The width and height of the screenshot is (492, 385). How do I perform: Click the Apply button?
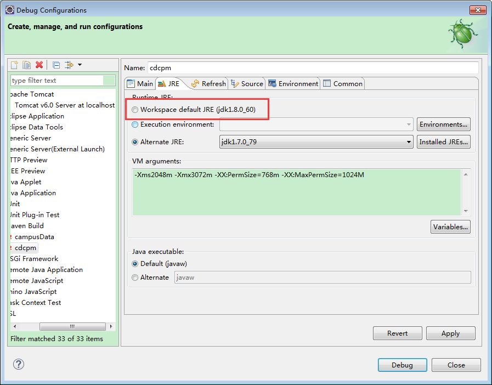450,333
